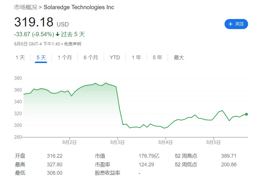Click the green down arrow price indicator
The image size is (259, 181).
click(x=57, y=35)
